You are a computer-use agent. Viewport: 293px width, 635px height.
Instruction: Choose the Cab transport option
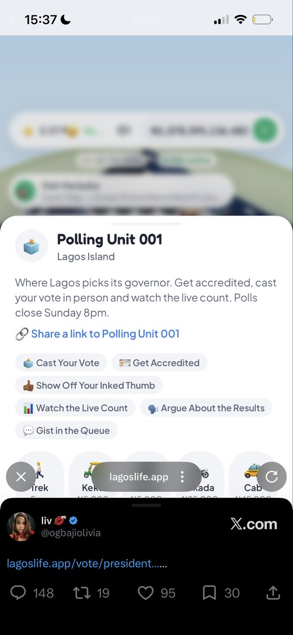point(253,476)
